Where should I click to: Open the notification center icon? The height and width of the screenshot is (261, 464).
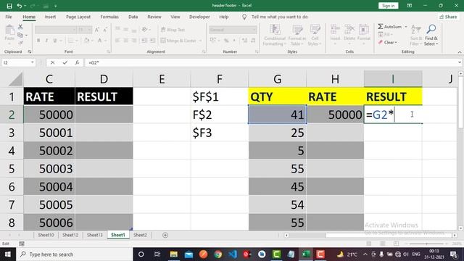coord(454,254)
